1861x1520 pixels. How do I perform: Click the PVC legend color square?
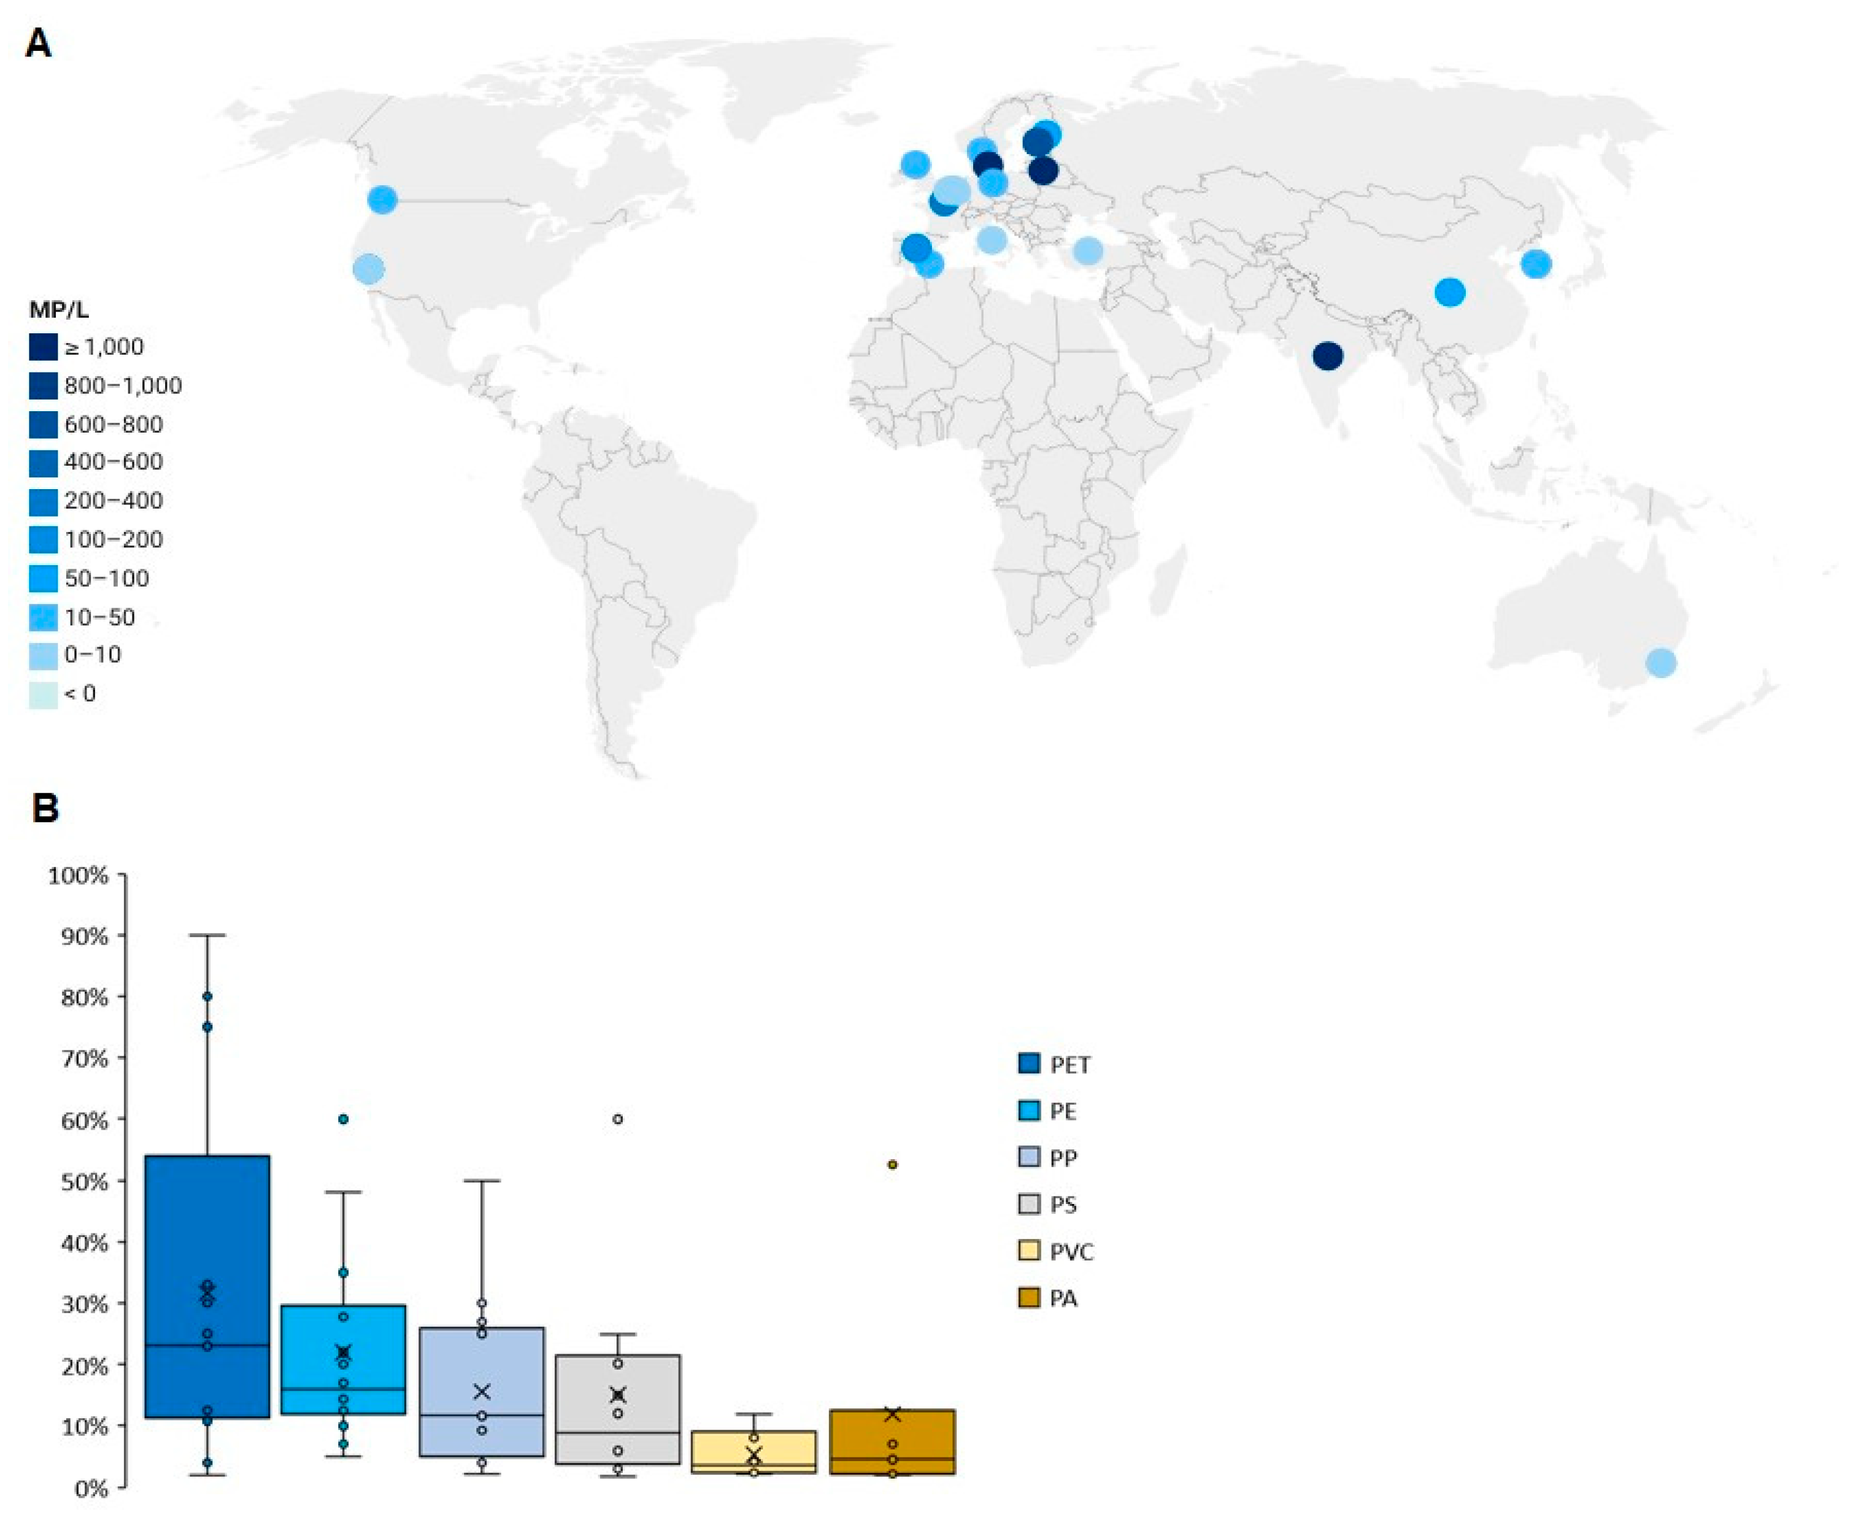coord(1030,1251)
